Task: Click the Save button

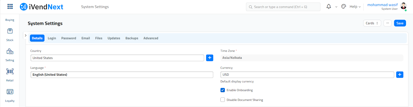Action: click(400, 23)
